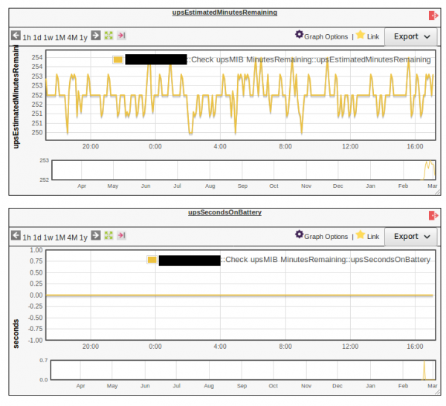This screenshot has height=406, width=446.
Task: Select 1w time range on top graph
Action: (x=48, y=36)
